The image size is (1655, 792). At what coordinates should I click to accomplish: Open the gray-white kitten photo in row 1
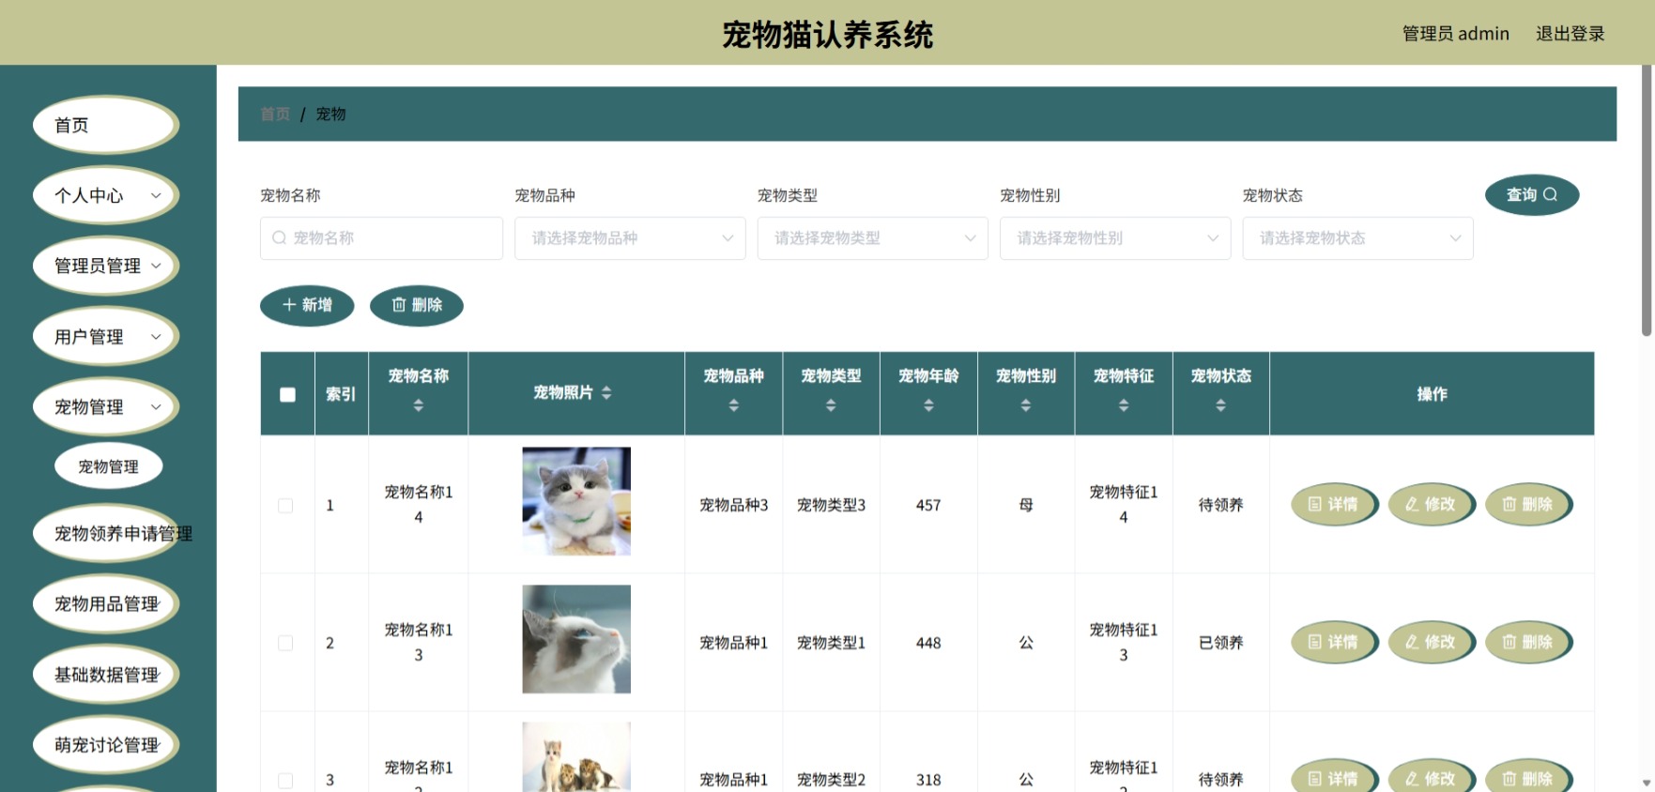576,501
